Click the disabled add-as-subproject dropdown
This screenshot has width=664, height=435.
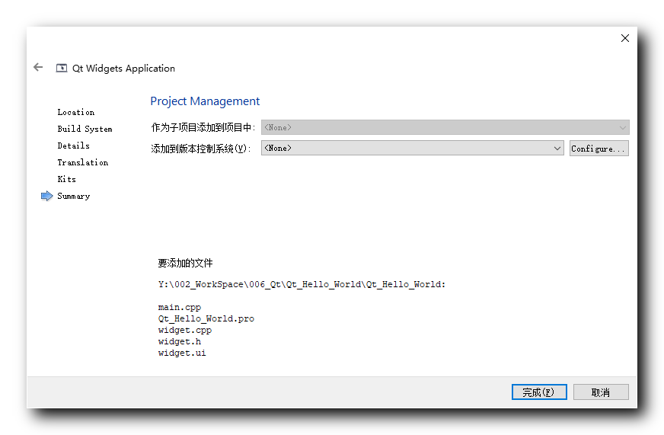445,127
